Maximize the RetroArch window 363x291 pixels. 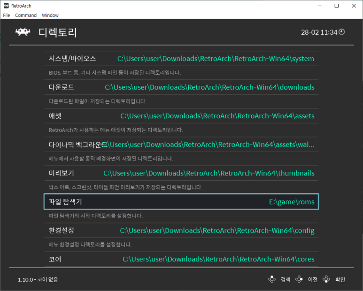click(x=337, y=6)
